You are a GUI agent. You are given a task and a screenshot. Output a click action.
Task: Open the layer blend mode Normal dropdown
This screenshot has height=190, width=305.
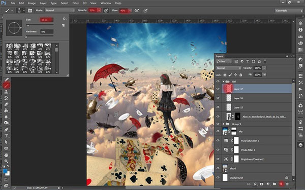tap(228, 68)
